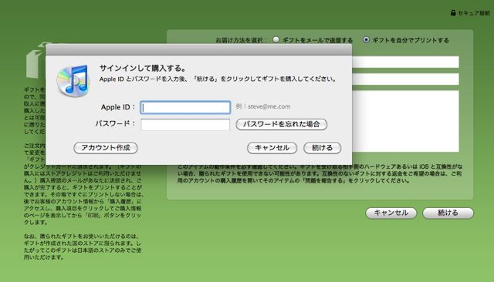Click the サインインして購入する。 heading
Viewport: 494px width, 282px height.
[143, 68]
